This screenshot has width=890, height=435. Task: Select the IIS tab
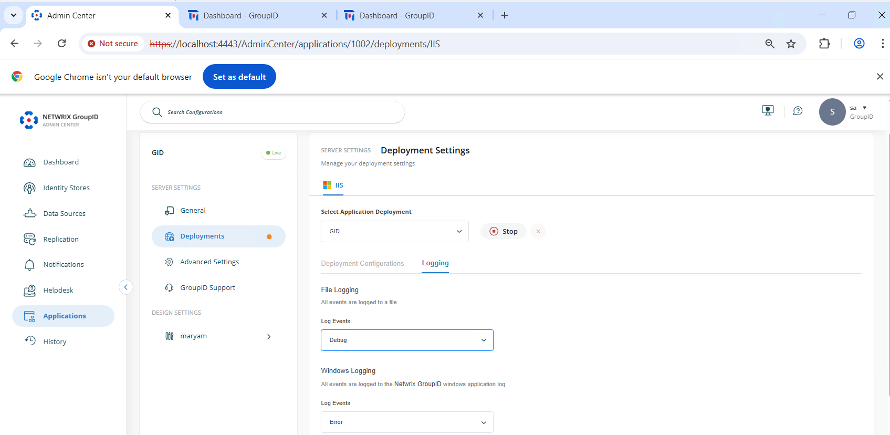coord(333,185)
